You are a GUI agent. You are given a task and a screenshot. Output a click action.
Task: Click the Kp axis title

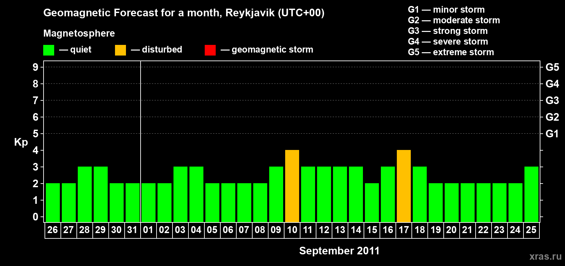pos(21,142)
